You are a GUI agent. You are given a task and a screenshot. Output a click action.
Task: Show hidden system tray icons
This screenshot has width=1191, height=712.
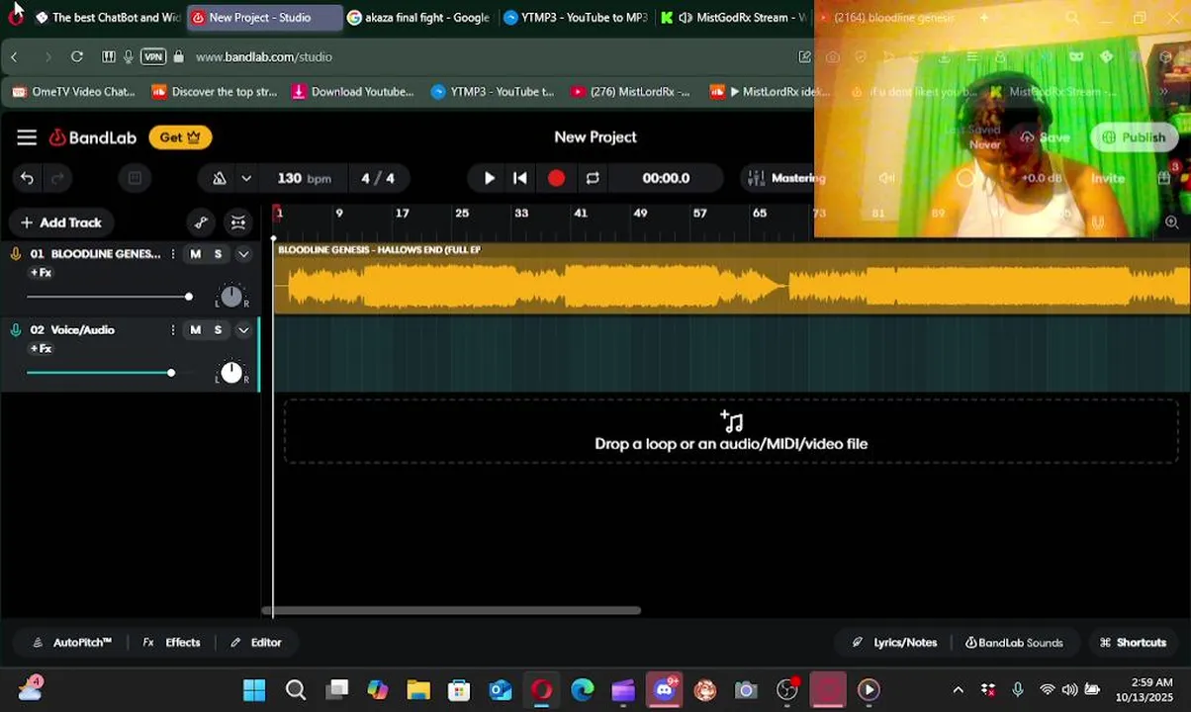point(958,690)
